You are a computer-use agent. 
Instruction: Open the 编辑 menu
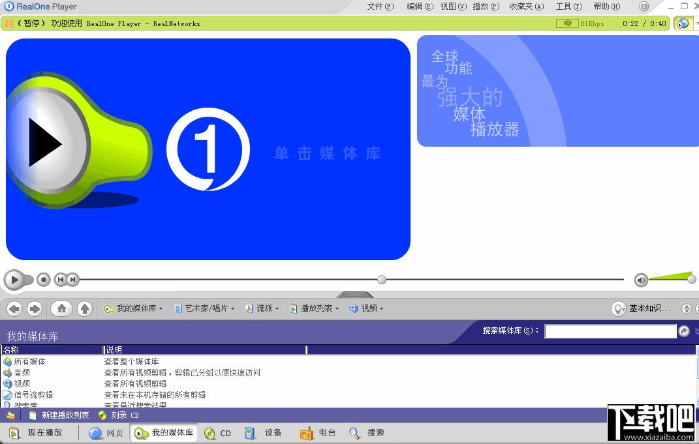(420, 7)
